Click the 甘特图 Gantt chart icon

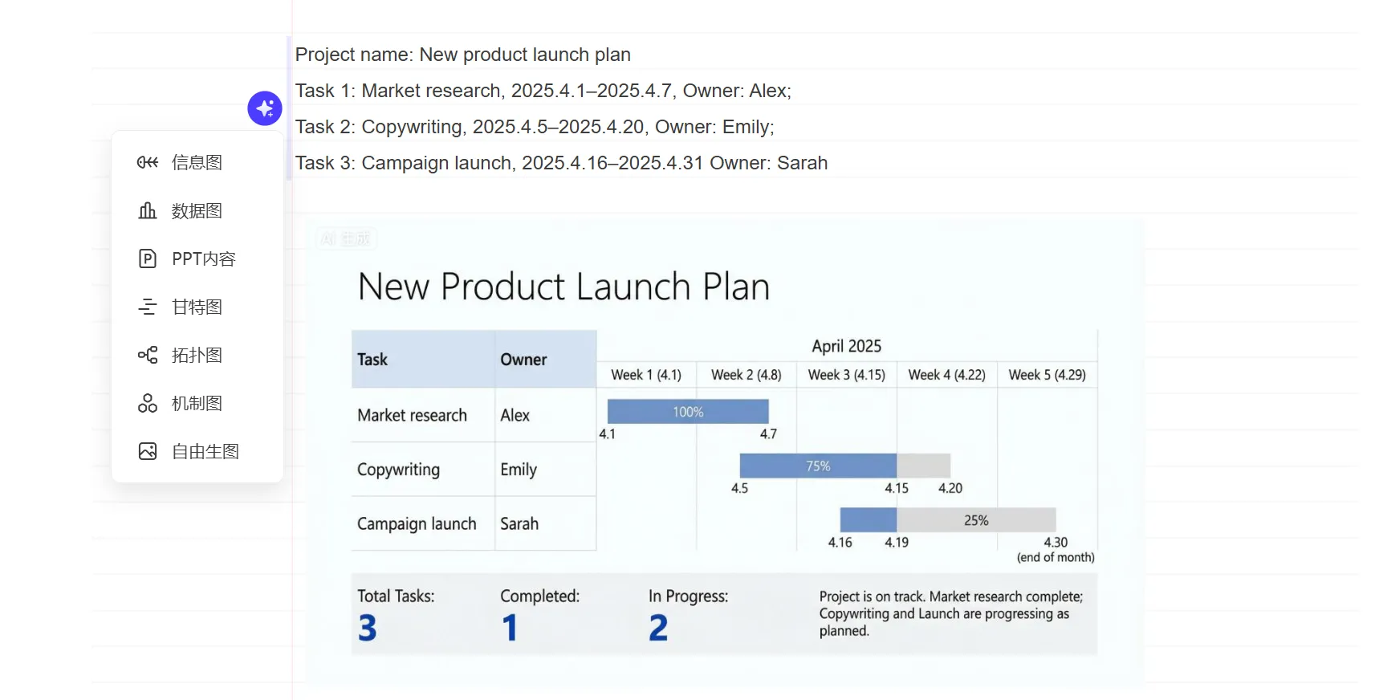tap(148, 307)
